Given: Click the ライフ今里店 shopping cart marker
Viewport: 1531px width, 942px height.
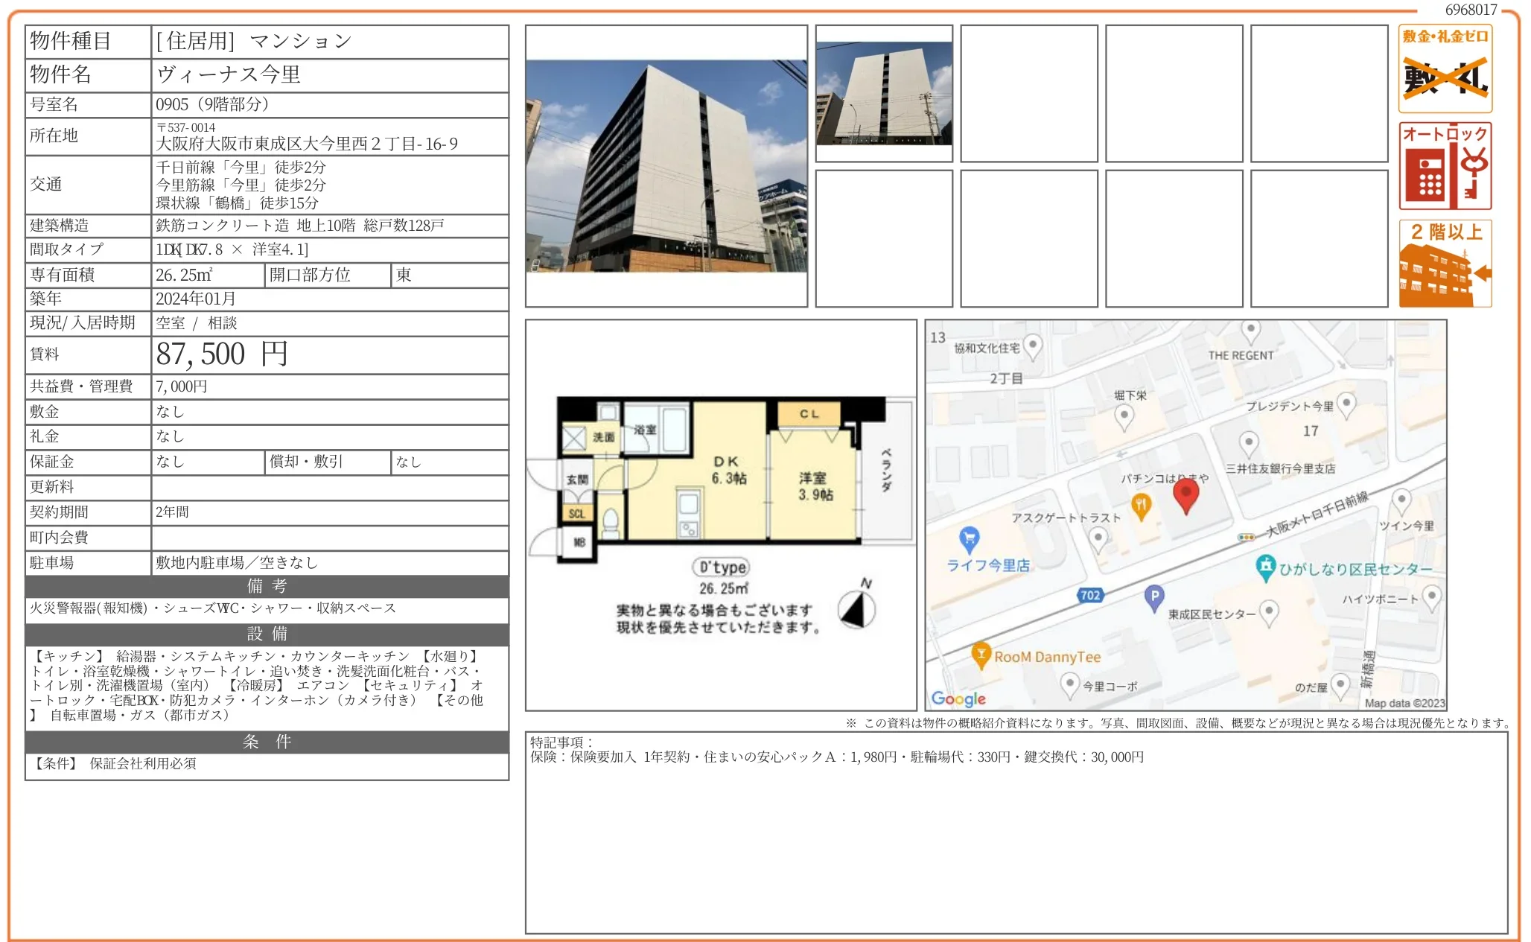Looking at the screenshot, I should point(969,538).
